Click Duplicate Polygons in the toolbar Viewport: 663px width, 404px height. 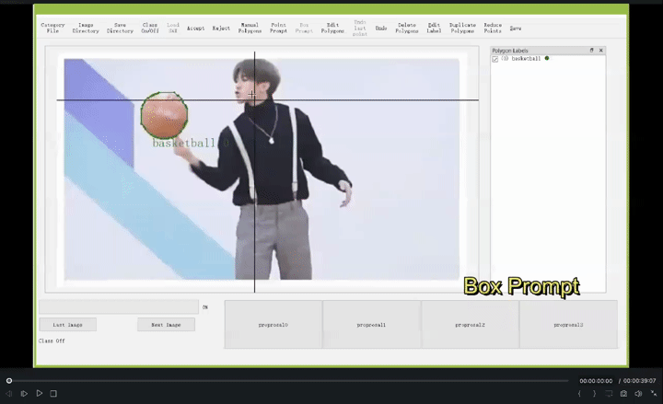(x=462, y=28)
